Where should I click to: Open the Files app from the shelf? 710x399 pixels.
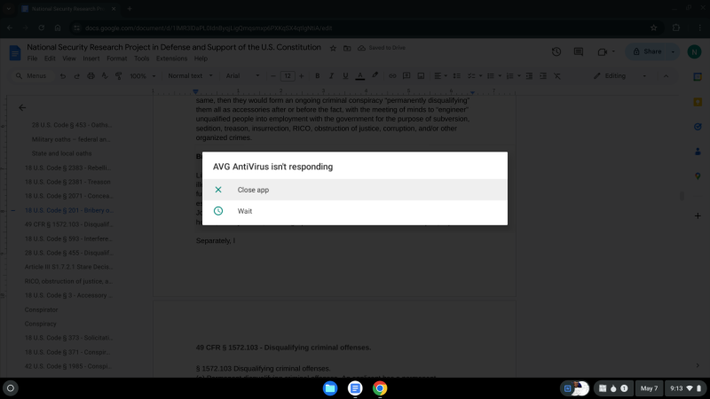tap(330, 388)
